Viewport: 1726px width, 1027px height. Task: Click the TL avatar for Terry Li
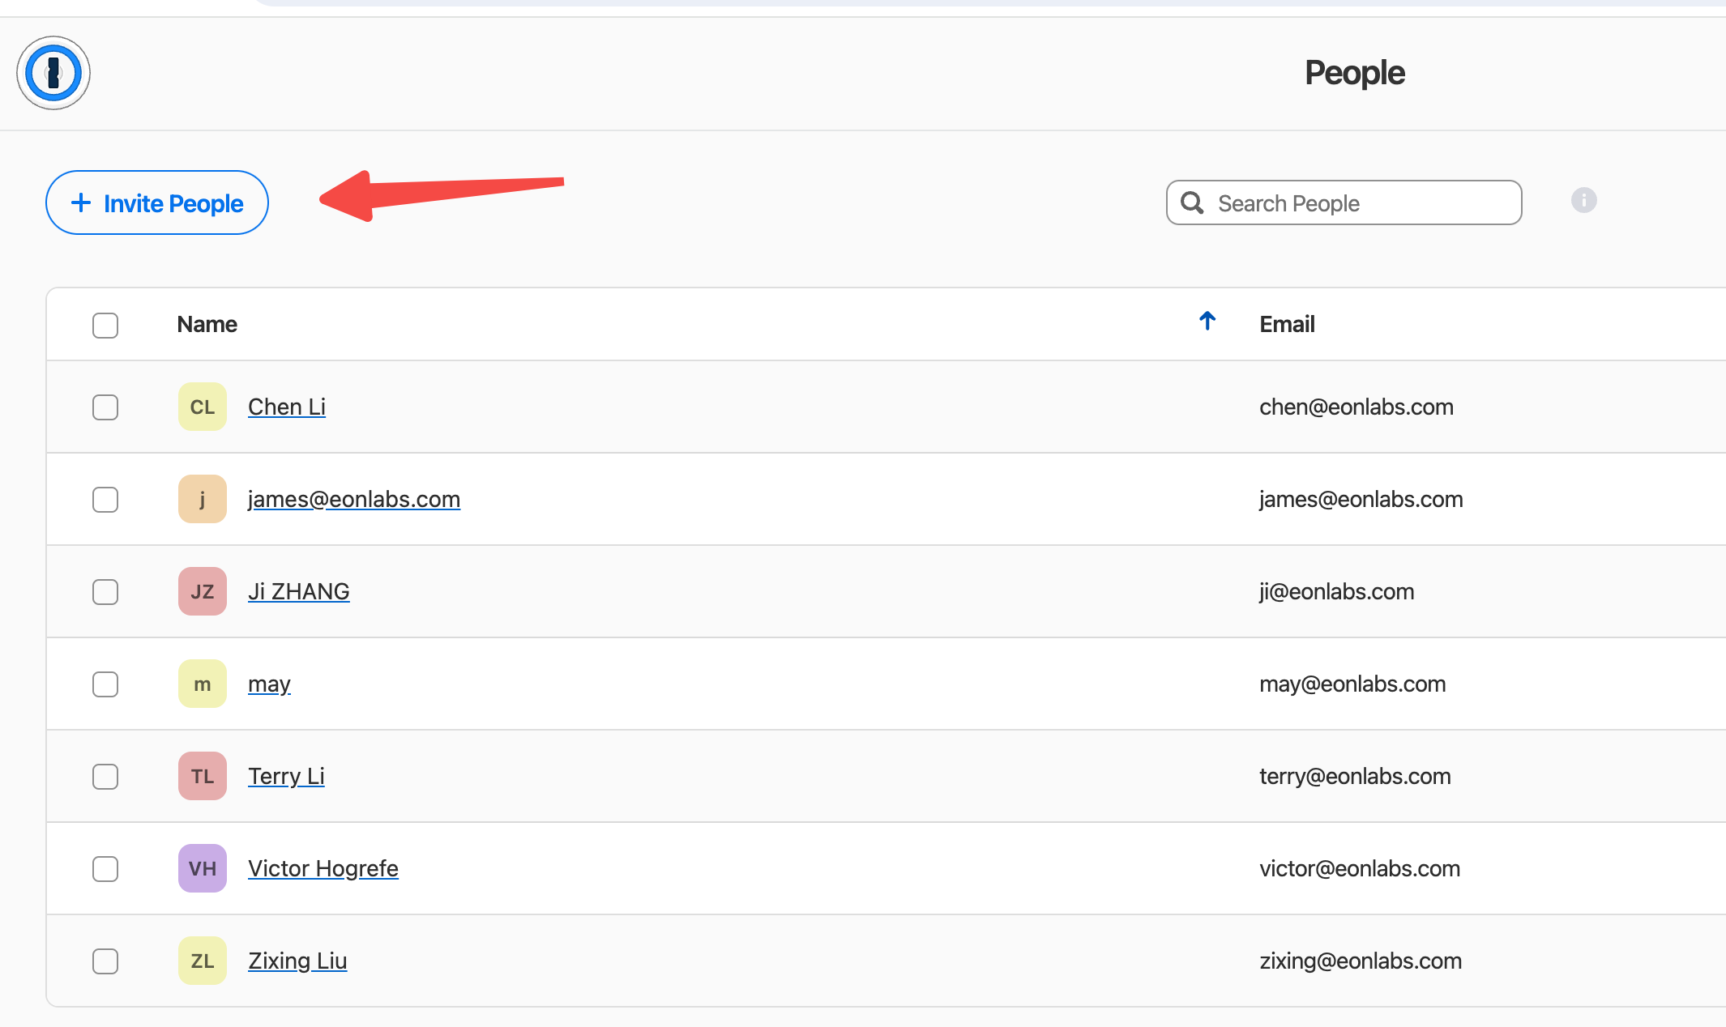click(202, 776)
